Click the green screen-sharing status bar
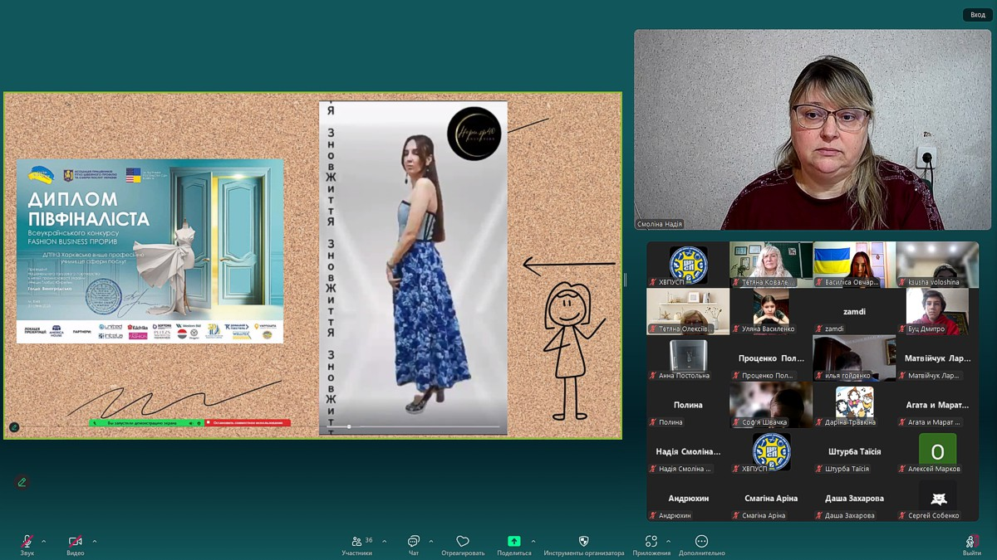This screenshot has width=997, height=560. pyautogui.click(x=145, y=423)
